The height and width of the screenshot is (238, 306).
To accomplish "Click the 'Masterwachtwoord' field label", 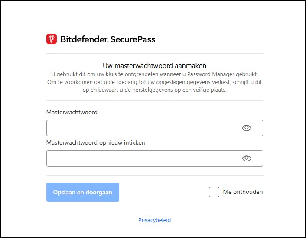I will [x=72, y=112].
